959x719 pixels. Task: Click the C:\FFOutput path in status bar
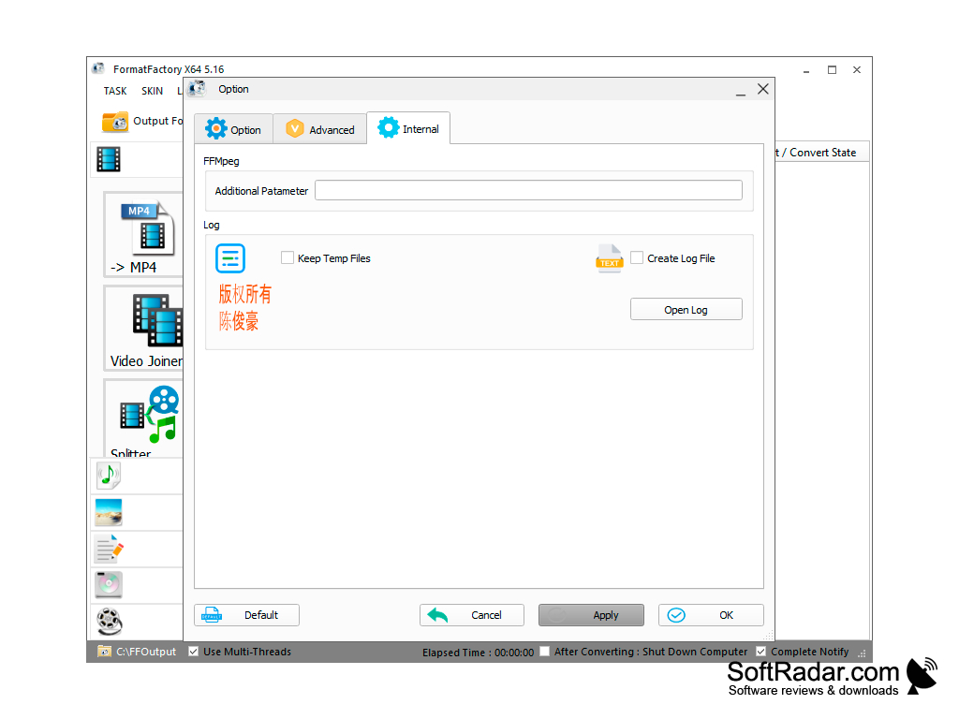pos(146,652)
